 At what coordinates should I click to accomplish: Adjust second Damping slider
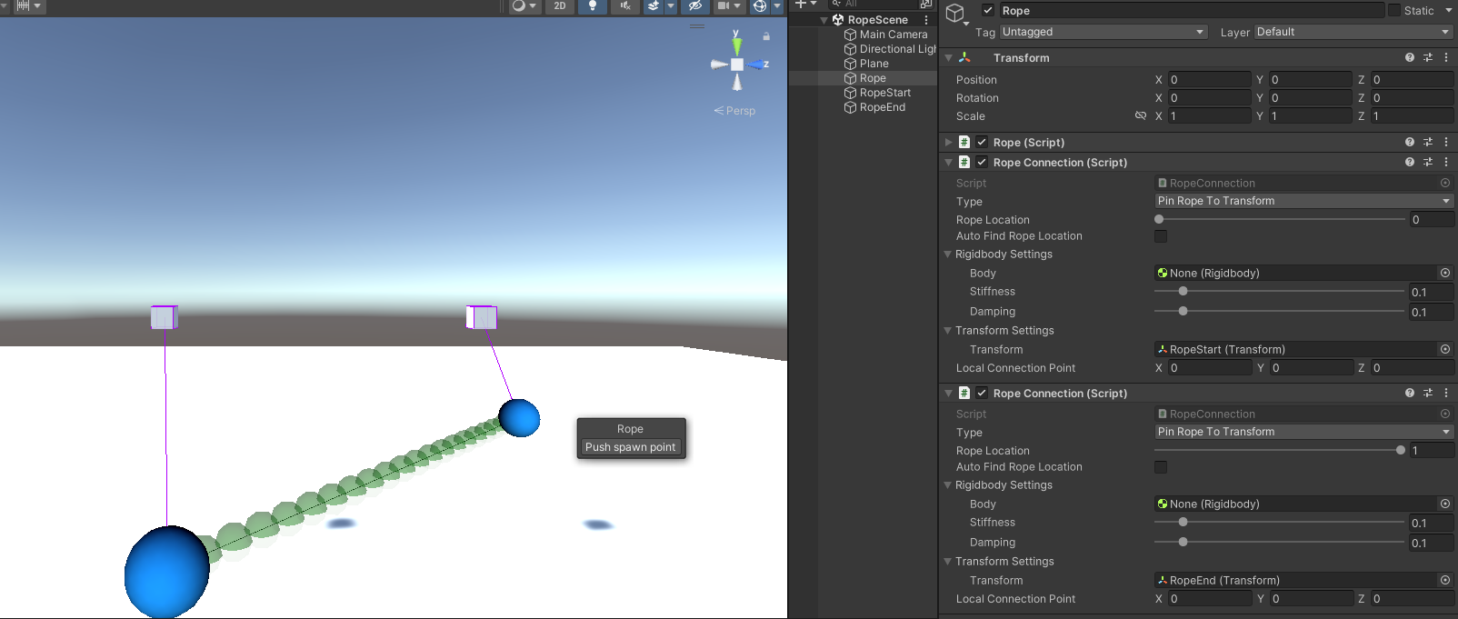[1280, 542]
